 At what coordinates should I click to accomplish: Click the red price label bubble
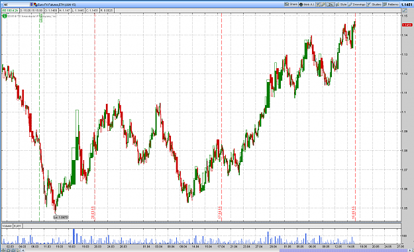point(407,24)
